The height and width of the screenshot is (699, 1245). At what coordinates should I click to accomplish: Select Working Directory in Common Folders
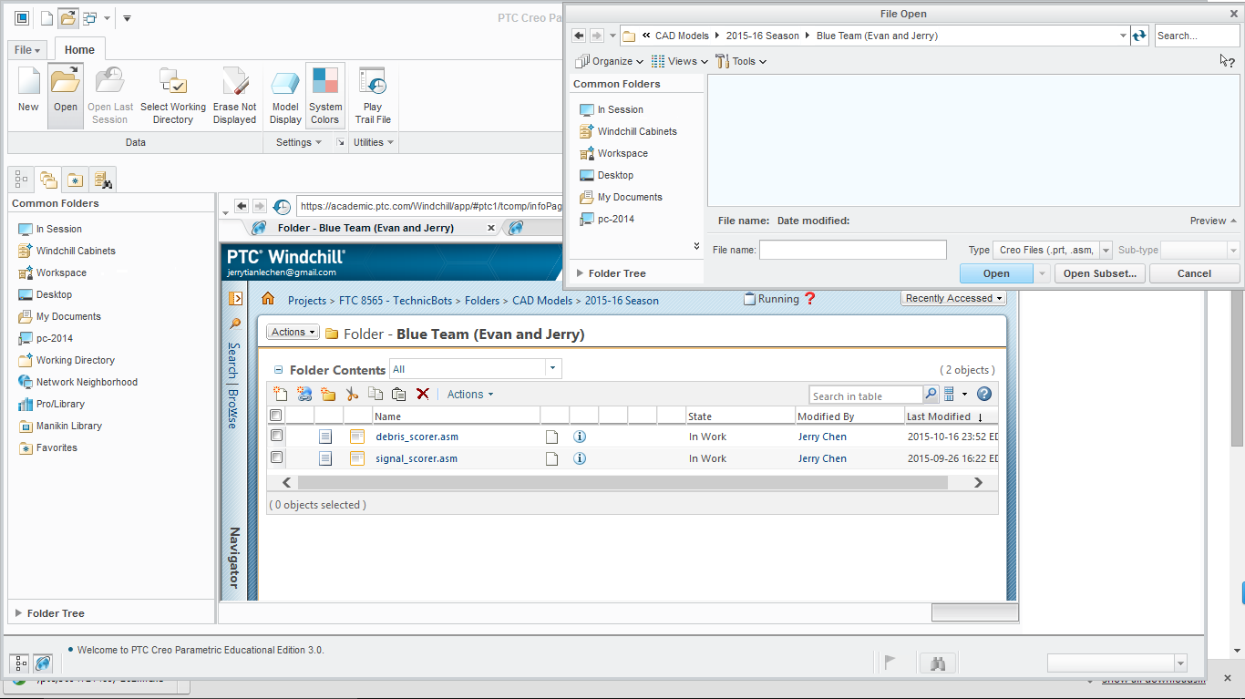pyautogui.click(x=76, y=360)
